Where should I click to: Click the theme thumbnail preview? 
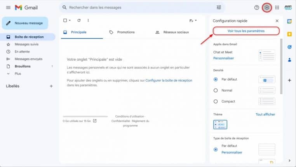pos(220,124)
